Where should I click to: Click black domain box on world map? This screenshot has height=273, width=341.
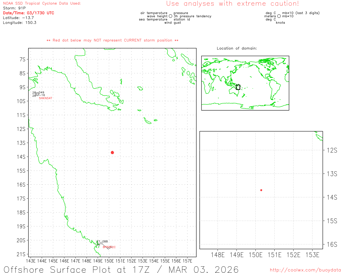coord(238,87)
